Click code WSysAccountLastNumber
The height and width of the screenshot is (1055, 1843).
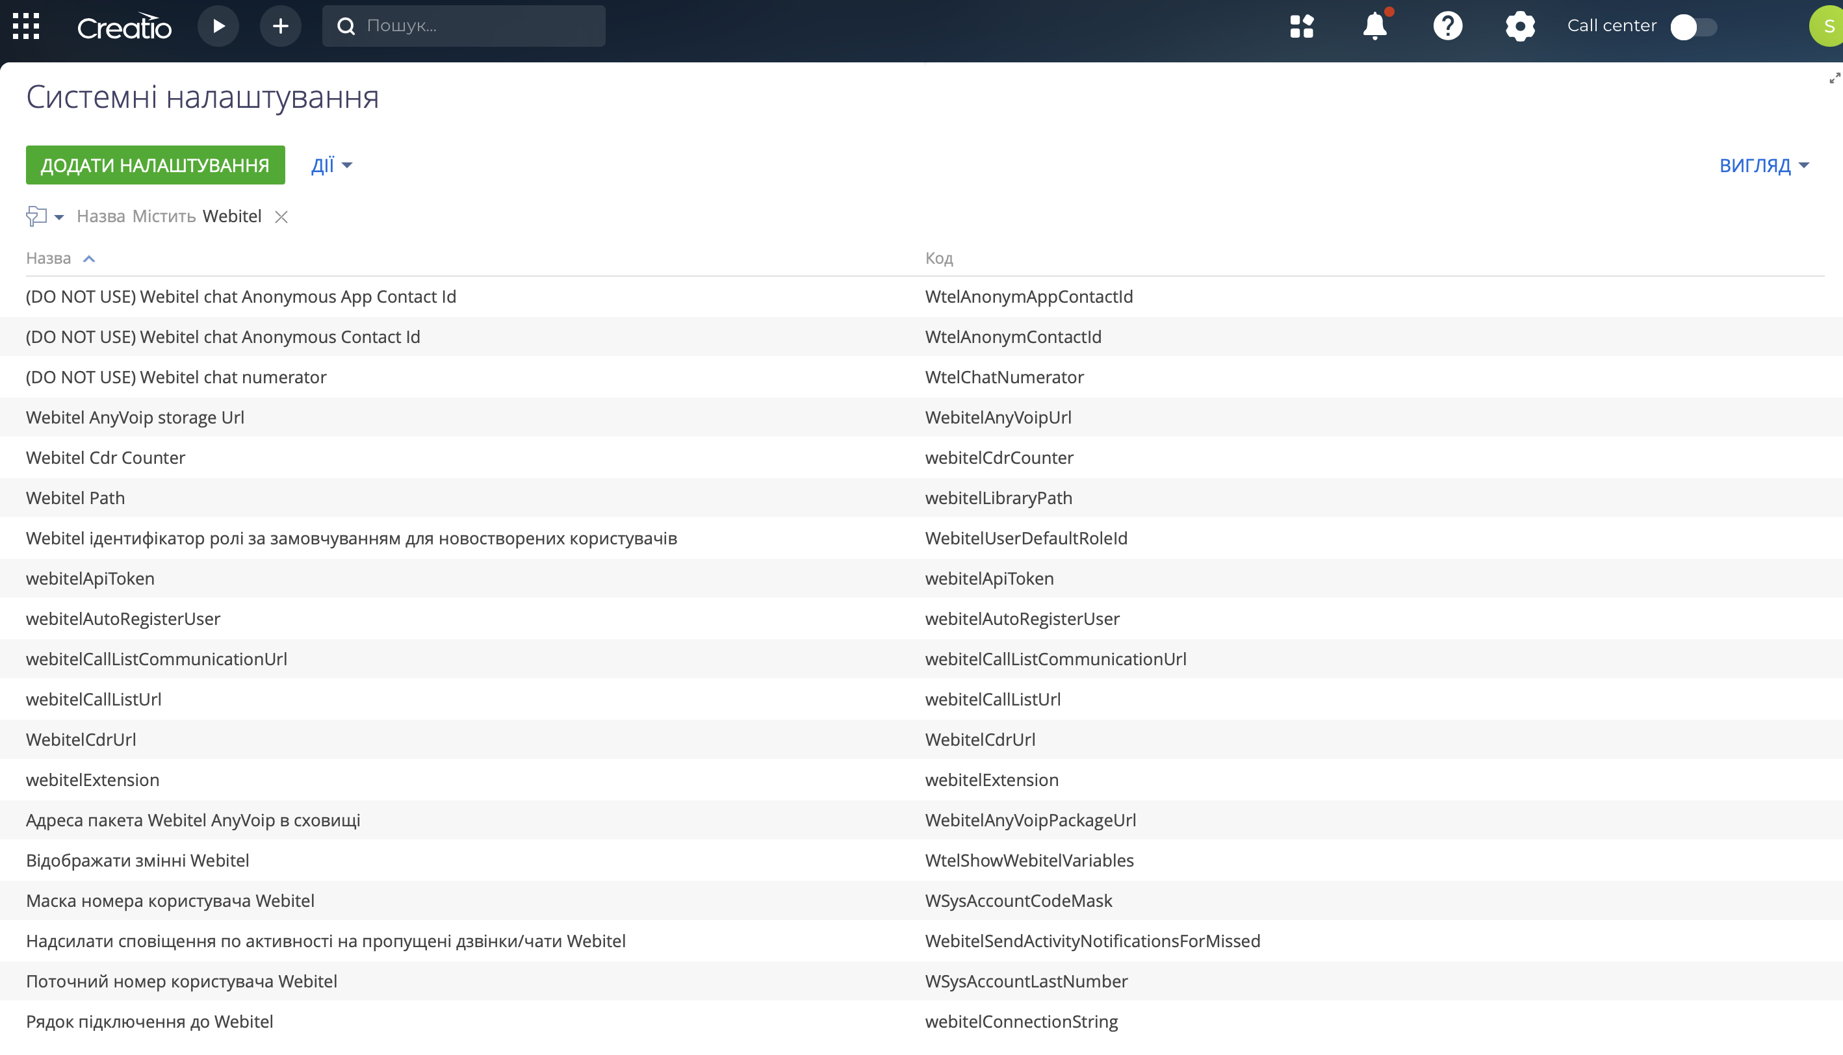point(1026,981)
